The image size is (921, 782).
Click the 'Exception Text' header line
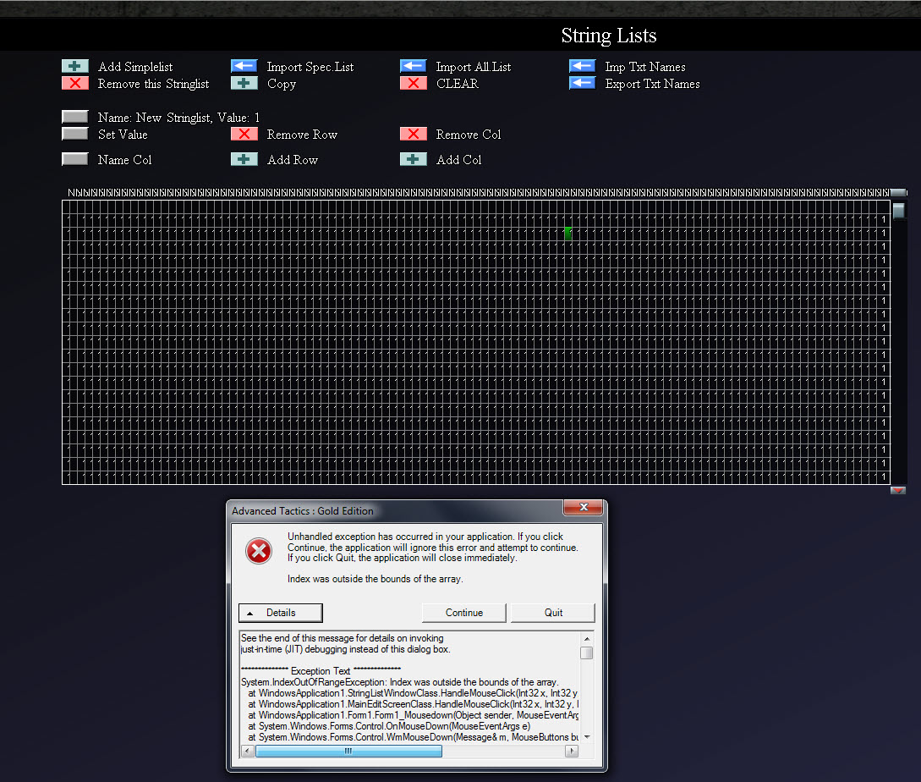click(321, 671)
